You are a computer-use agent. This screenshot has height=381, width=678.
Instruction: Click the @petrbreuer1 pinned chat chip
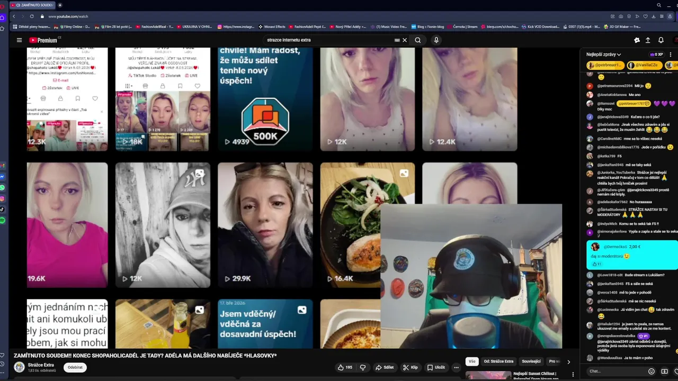pyautogui.click(x=605, y=65)
